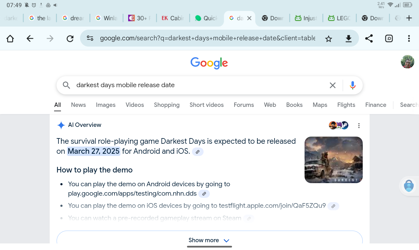
Task: Clear the search box with X icon
Action: (333, 85)
